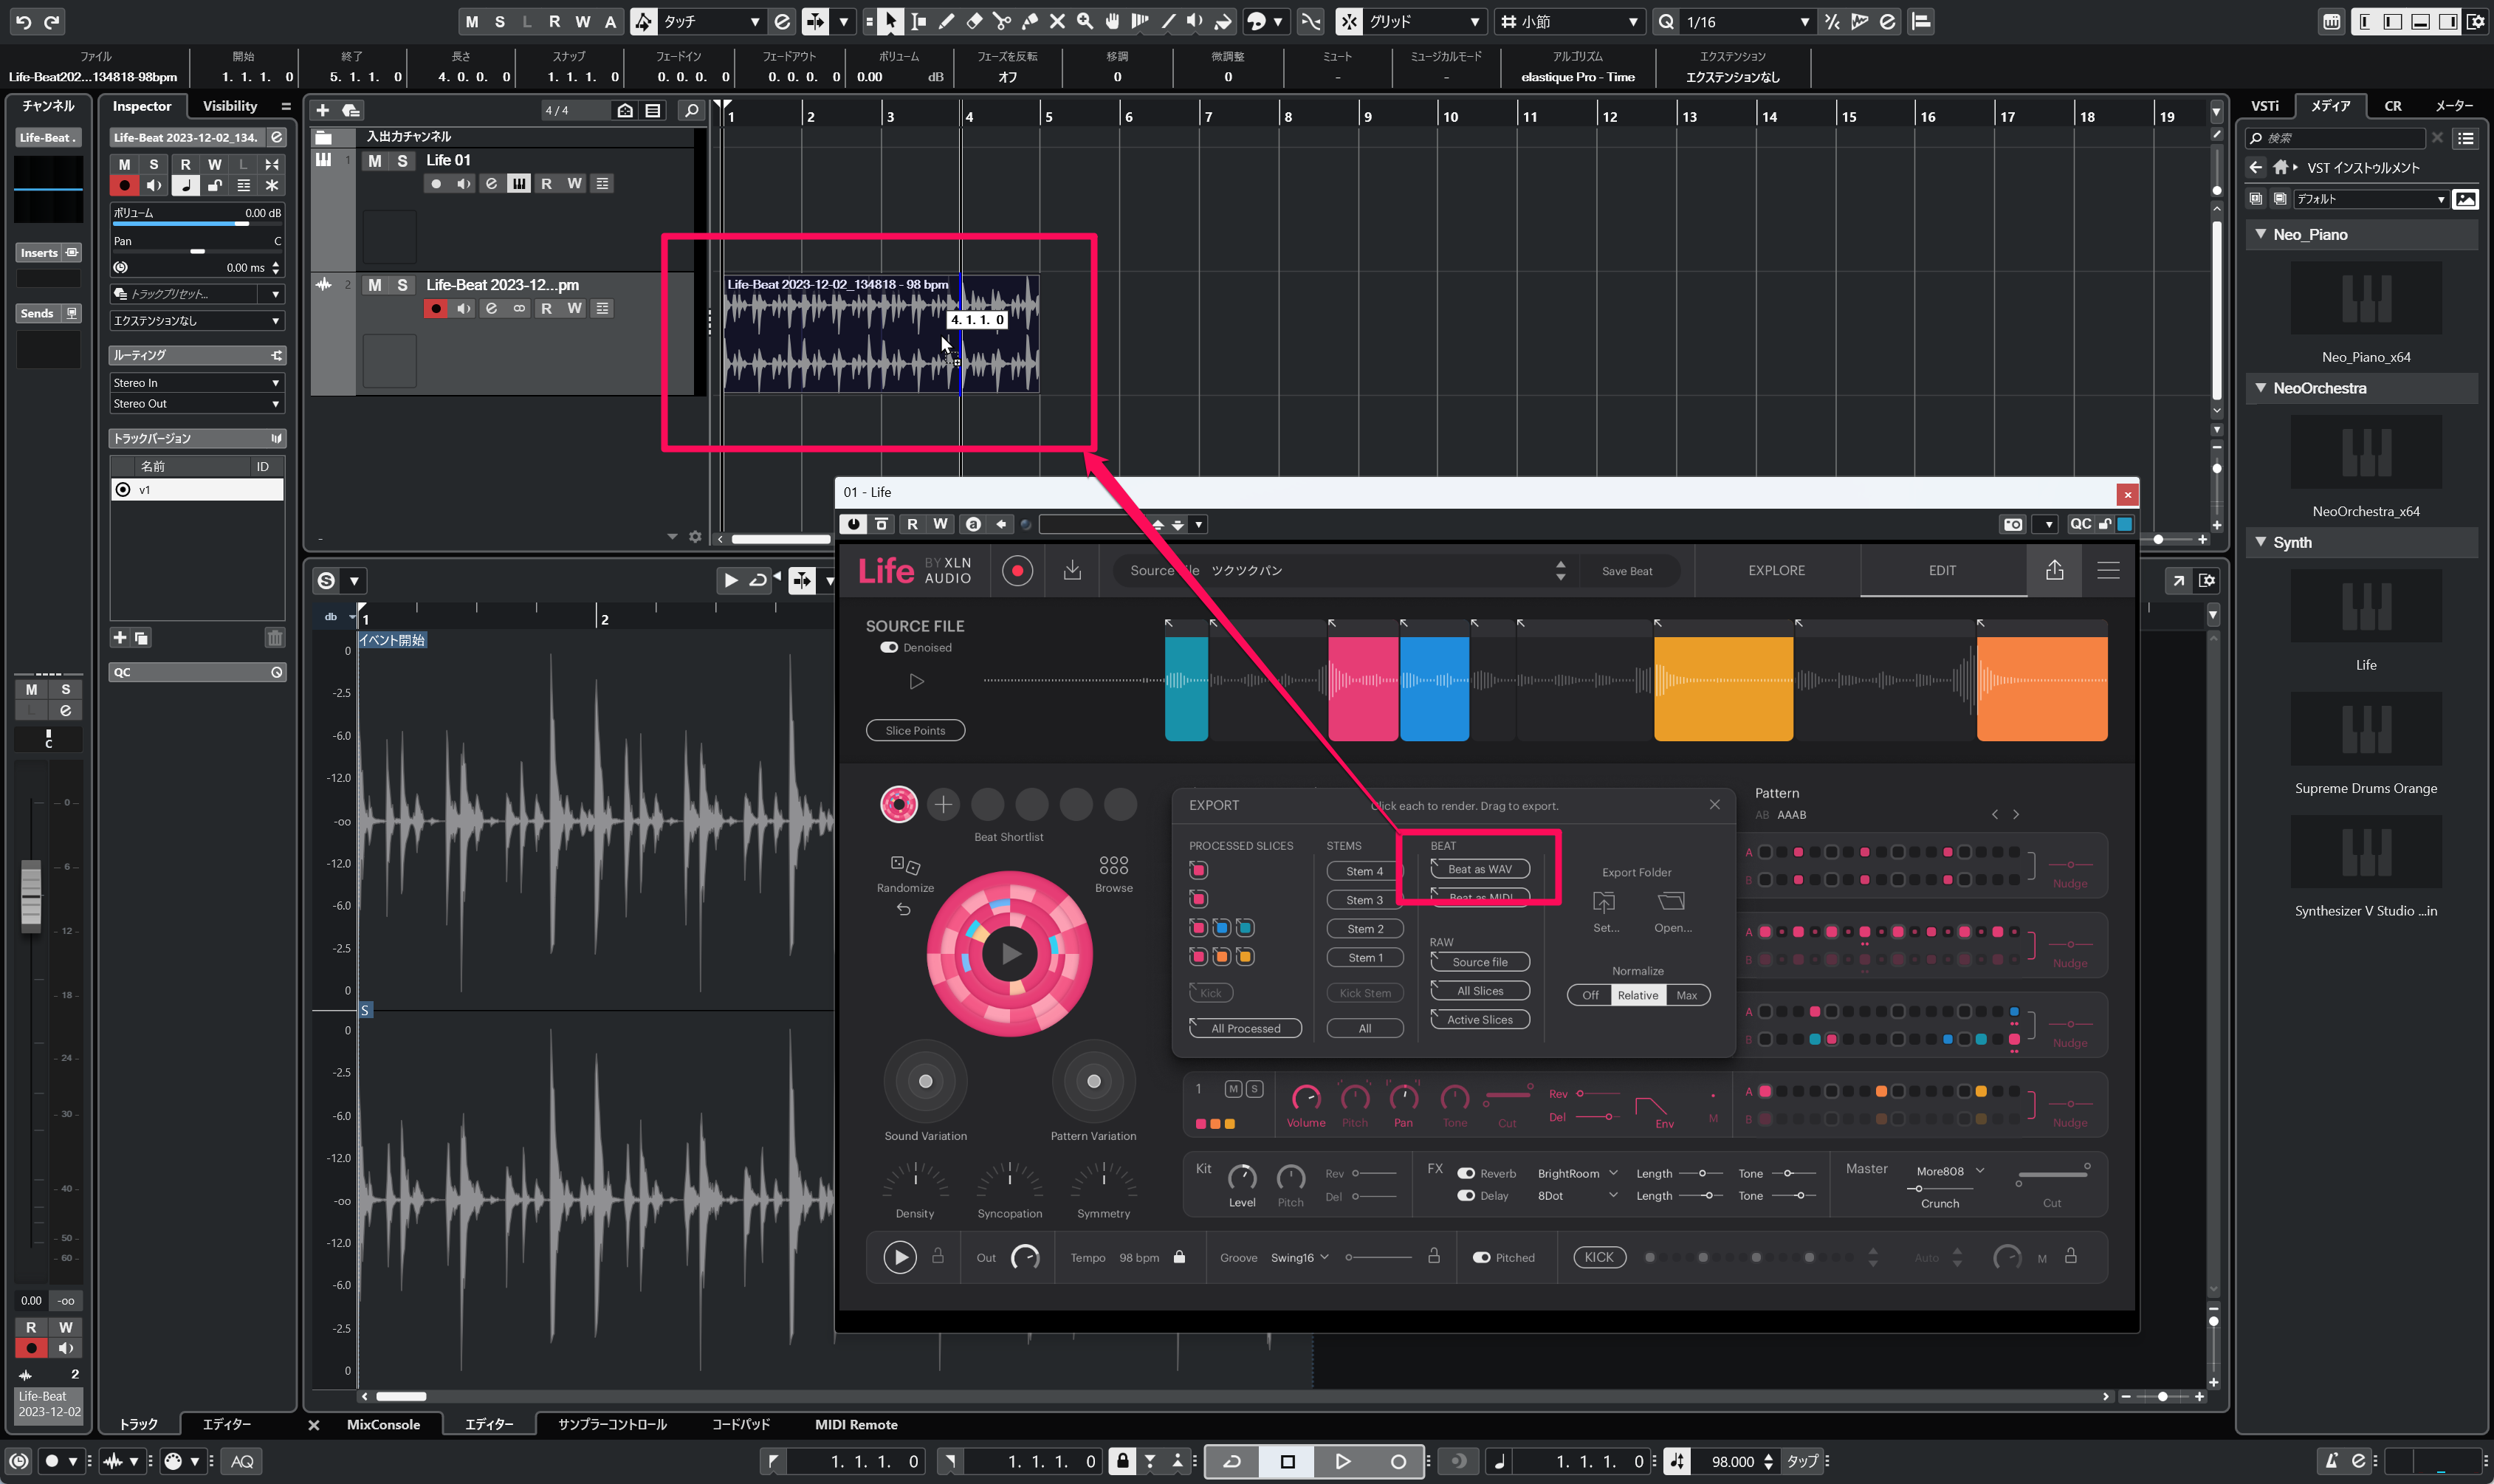The image size is (2494, 1484).
Task: Open the CR tab in right zone
Action: click(2393, 106)
